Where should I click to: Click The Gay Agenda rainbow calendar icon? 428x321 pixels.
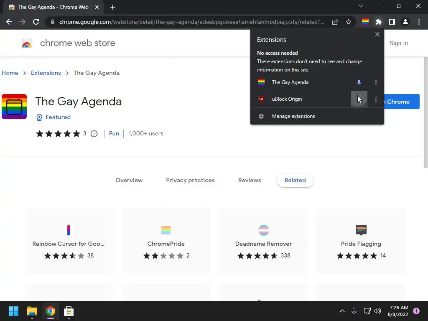click(x=14, y=107)
